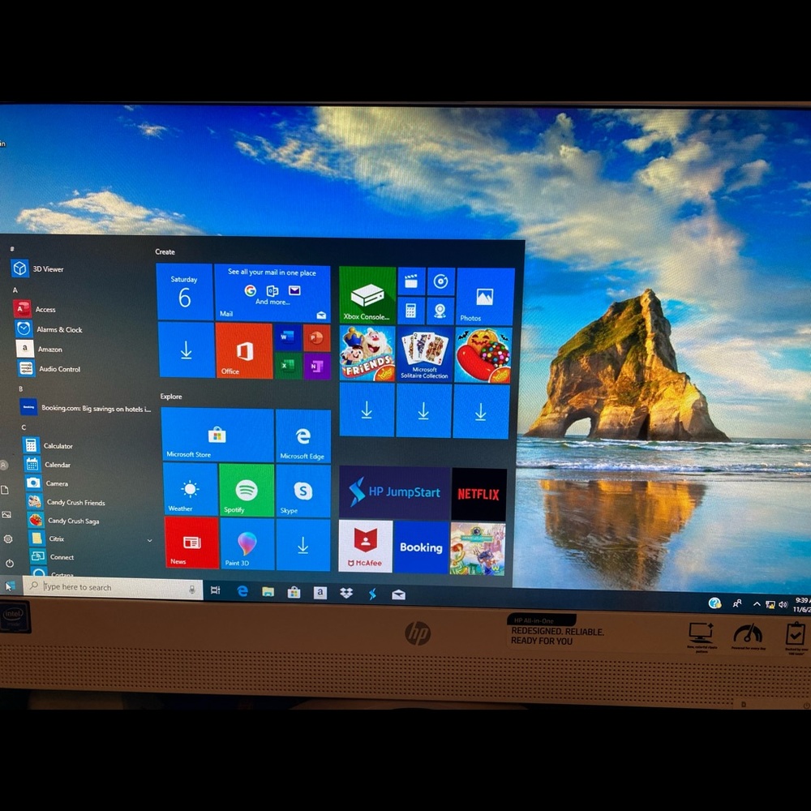
Task: Open Alarms & Clock in app list
Action: pyautogui.click(x=49, y=329)
